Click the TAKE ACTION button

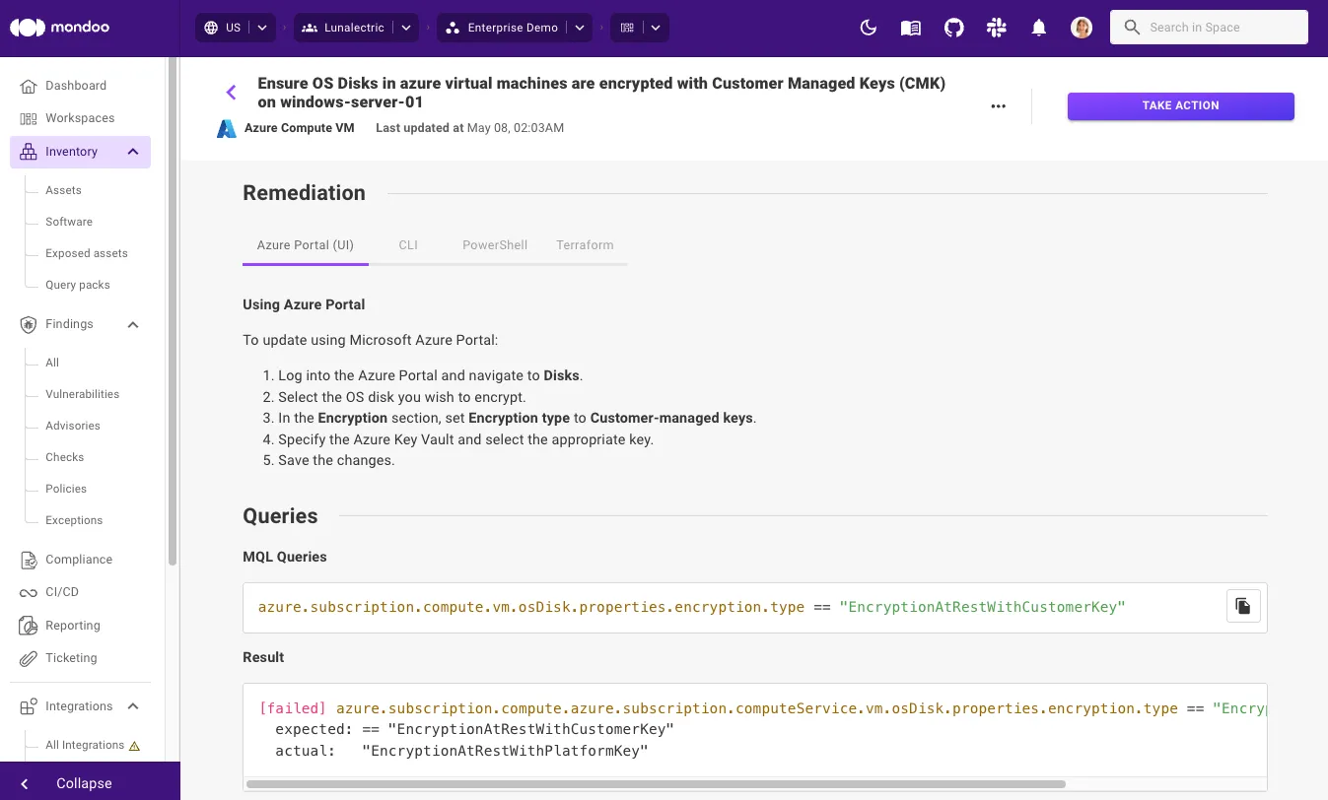tap(1180, 105)
